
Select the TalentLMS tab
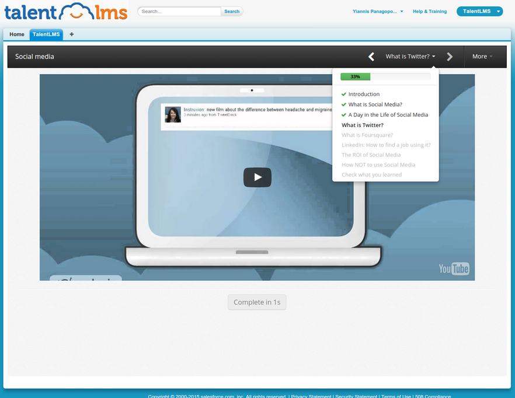tap(46, 34)
